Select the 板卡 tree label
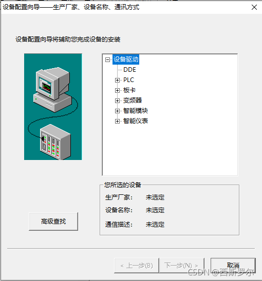 click(x=129, y=90)
